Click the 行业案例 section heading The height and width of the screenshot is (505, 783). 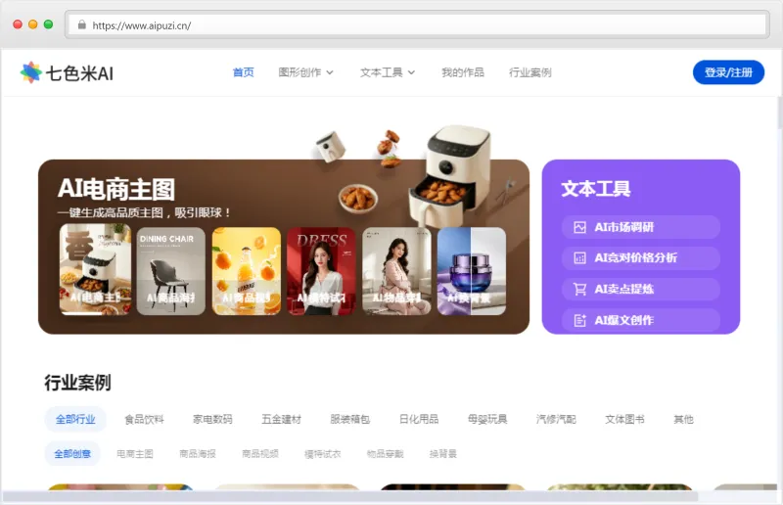point(77,383)
